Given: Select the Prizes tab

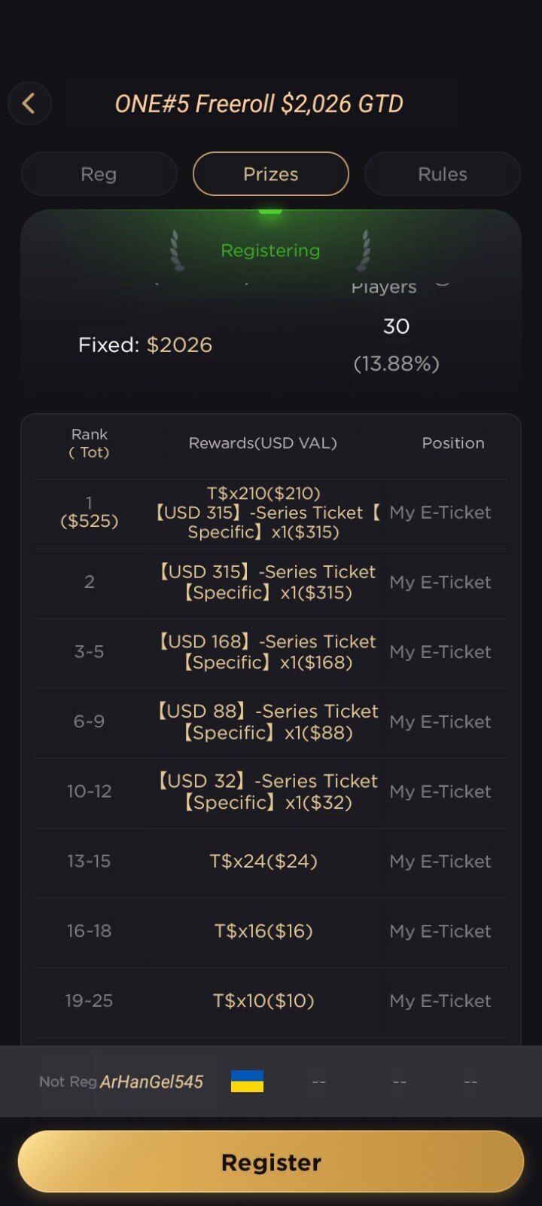Looking at the screenshot, I should (x=271, y=174).
